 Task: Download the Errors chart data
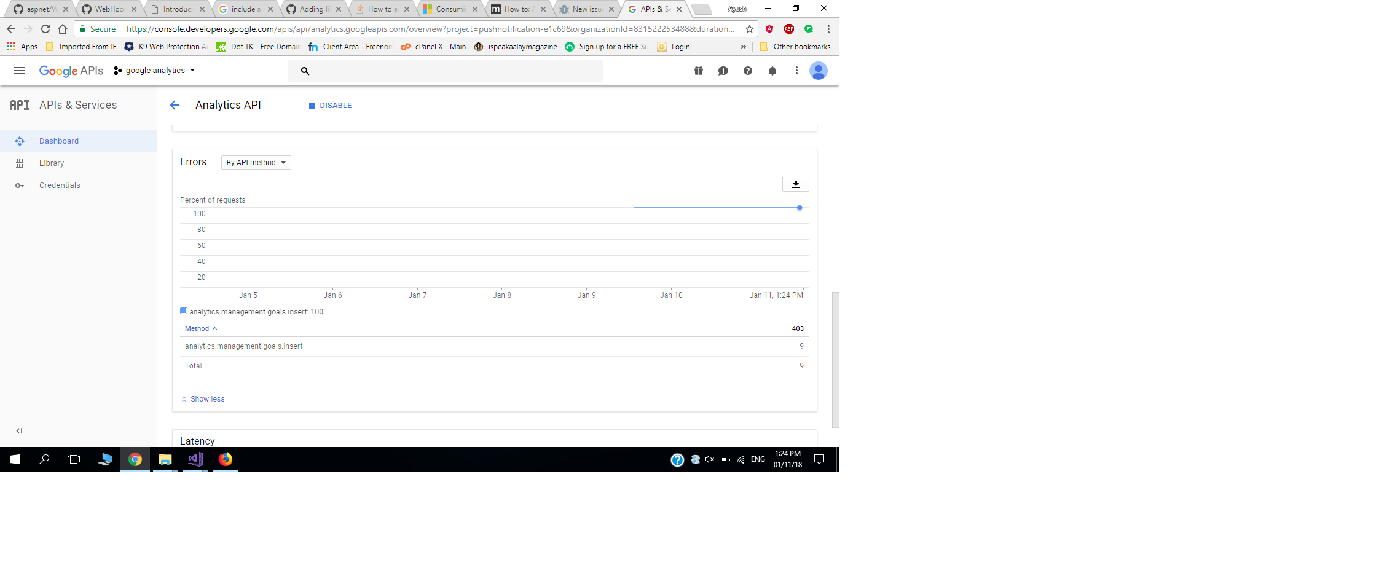tap(795, 184)
